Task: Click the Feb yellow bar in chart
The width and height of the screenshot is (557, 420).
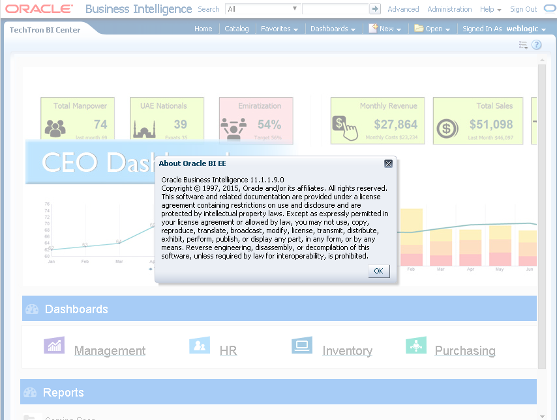Action: click(x=412, y=227)
